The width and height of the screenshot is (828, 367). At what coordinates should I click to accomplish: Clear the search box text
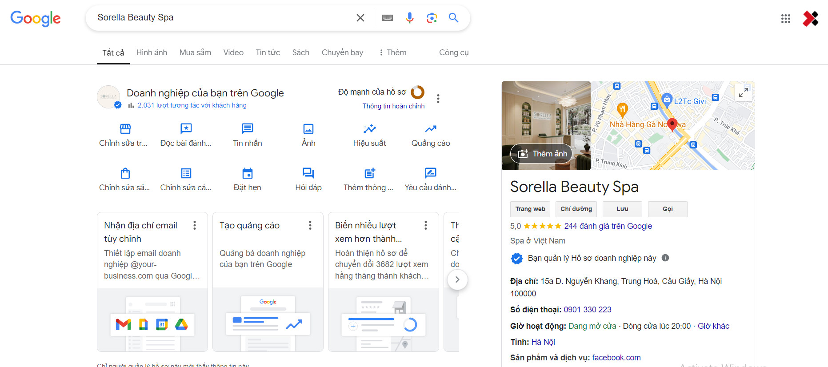360,18
